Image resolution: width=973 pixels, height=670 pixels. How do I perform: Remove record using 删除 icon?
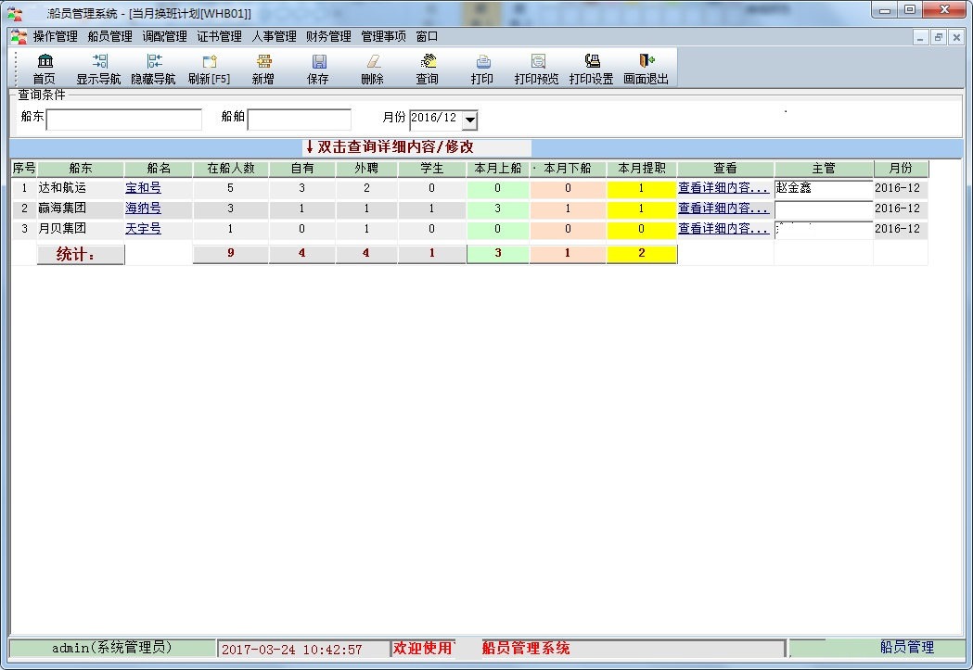pyautogui.click(x=372, y=69)
